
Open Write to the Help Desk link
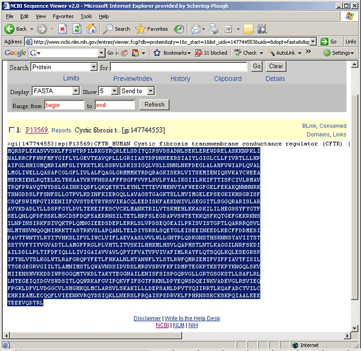click(192, 318)
